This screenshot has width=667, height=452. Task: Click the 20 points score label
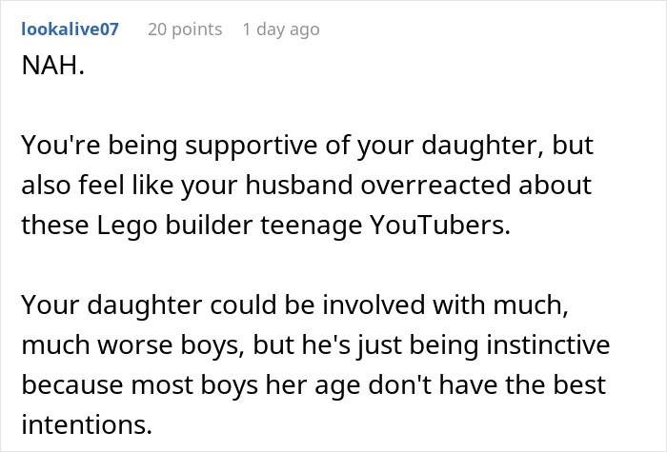pos(185,29)
